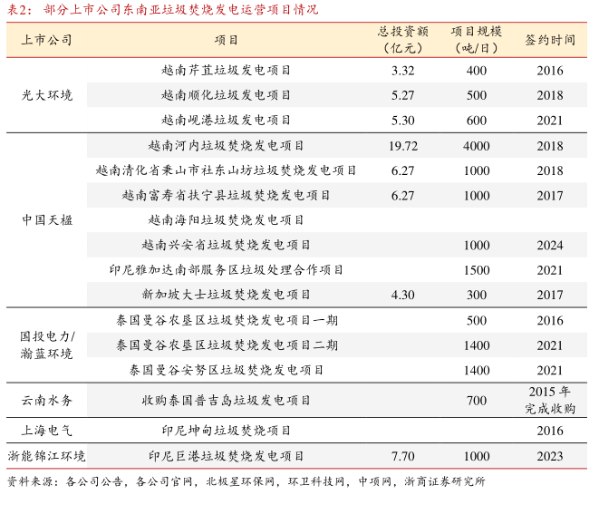Select project 越南芹苴垃圾发电项目

click(x=227, y=71)
